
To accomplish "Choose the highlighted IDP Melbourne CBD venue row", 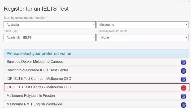I will click(97, 87).
